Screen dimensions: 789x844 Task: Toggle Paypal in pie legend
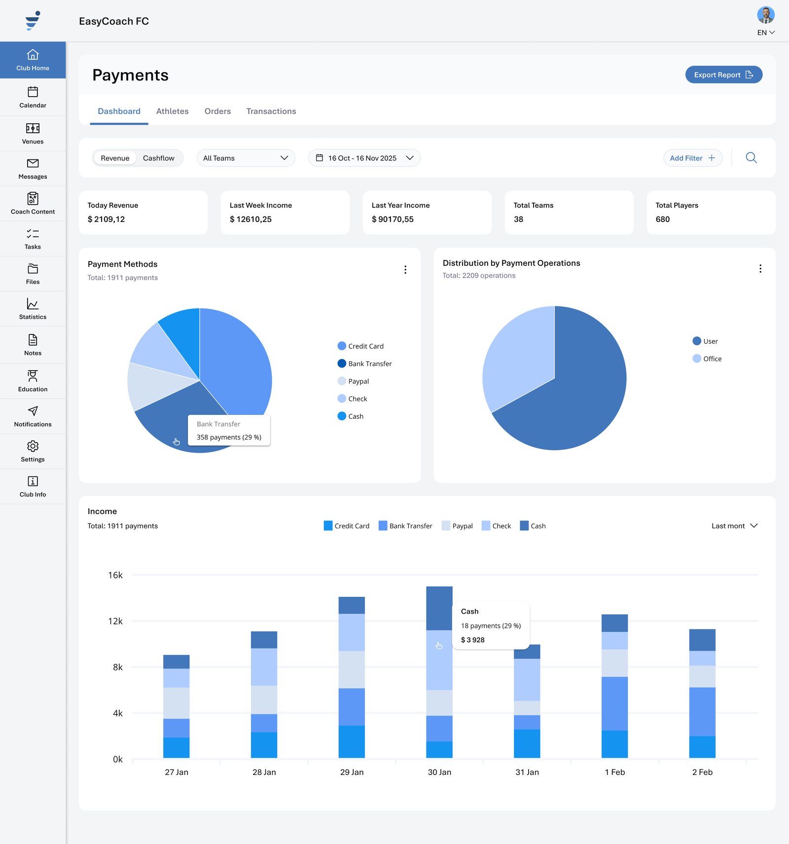click(353, 381)
